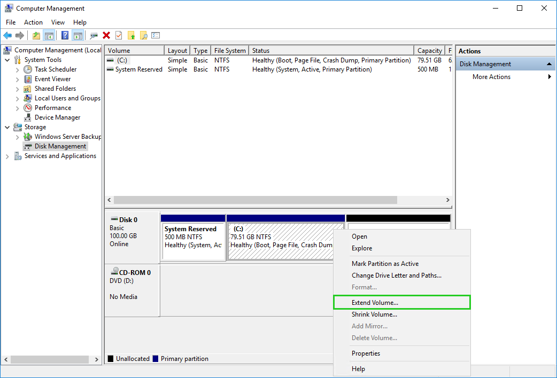The image size is (557, 378).
Task: Click the Event Viewer icon in tree
Action: pyautogui.click(x=28, y=79)
